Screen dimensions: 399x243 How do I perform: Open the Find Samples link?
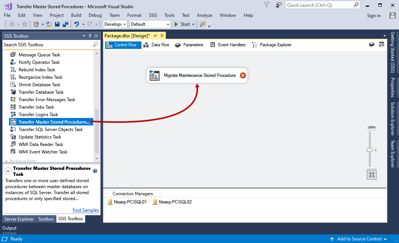85,210
